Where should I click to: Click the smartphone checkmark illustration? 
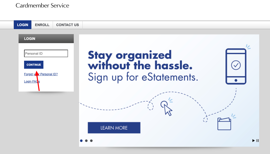point(236,66)
